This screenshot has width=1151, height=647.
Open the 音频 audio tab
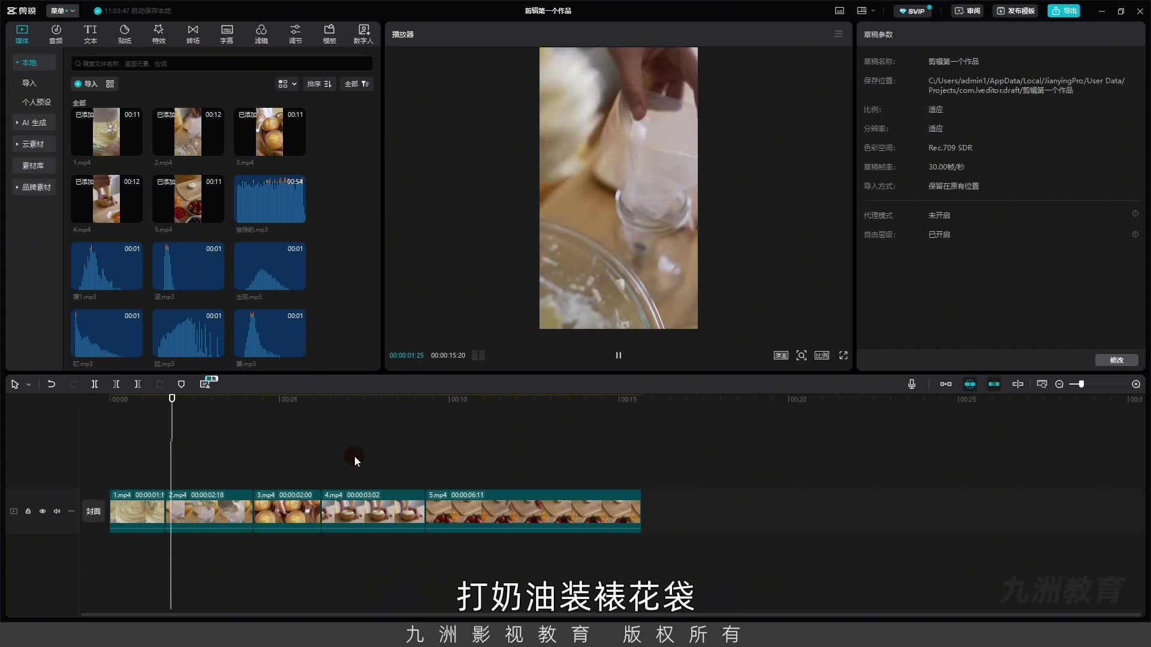[x=56, y=34]
